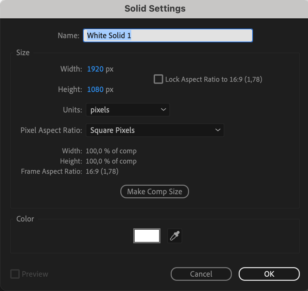Expand the Pixel Aspect Ratio dropdown

coord(155,130)
